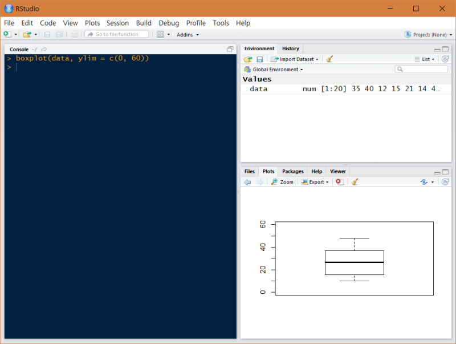The image size is (456, 344).
Task: Go to previous plot arrow
Action: click(247, 182)
